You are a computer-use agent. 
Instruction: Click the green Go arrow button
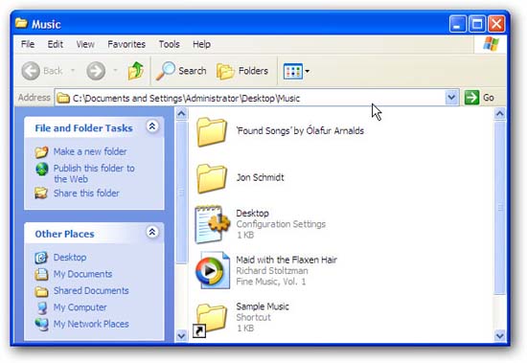(x=471, y=98)
